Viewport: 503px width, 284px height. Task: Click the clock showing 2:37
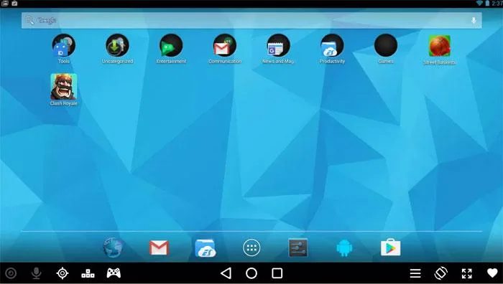(497, 3)
